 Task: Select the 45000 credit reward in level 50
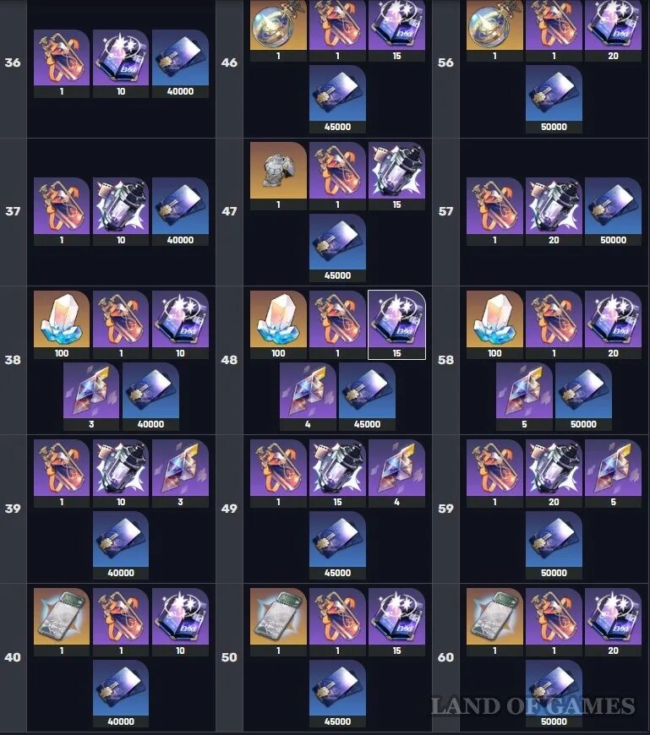click(337, 694)
